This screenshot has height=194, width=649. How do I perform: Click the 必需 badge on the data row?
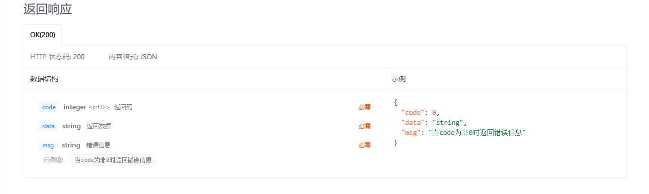[x=365, y=126]
